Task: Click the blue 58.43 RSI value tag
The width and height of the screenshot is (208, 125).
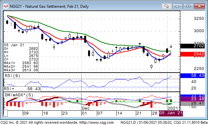Action: tap(192, 76)
